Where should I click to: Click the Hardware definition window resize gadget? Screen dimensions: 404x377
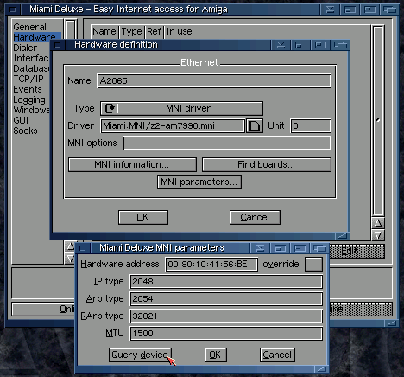[x=342, y=236]
